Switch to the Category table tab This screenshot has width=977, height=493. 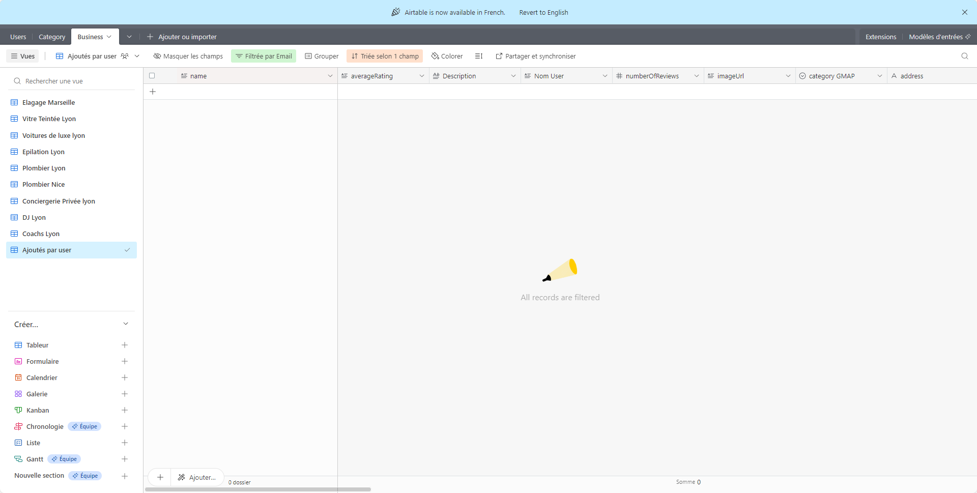[x=52, y=37]
